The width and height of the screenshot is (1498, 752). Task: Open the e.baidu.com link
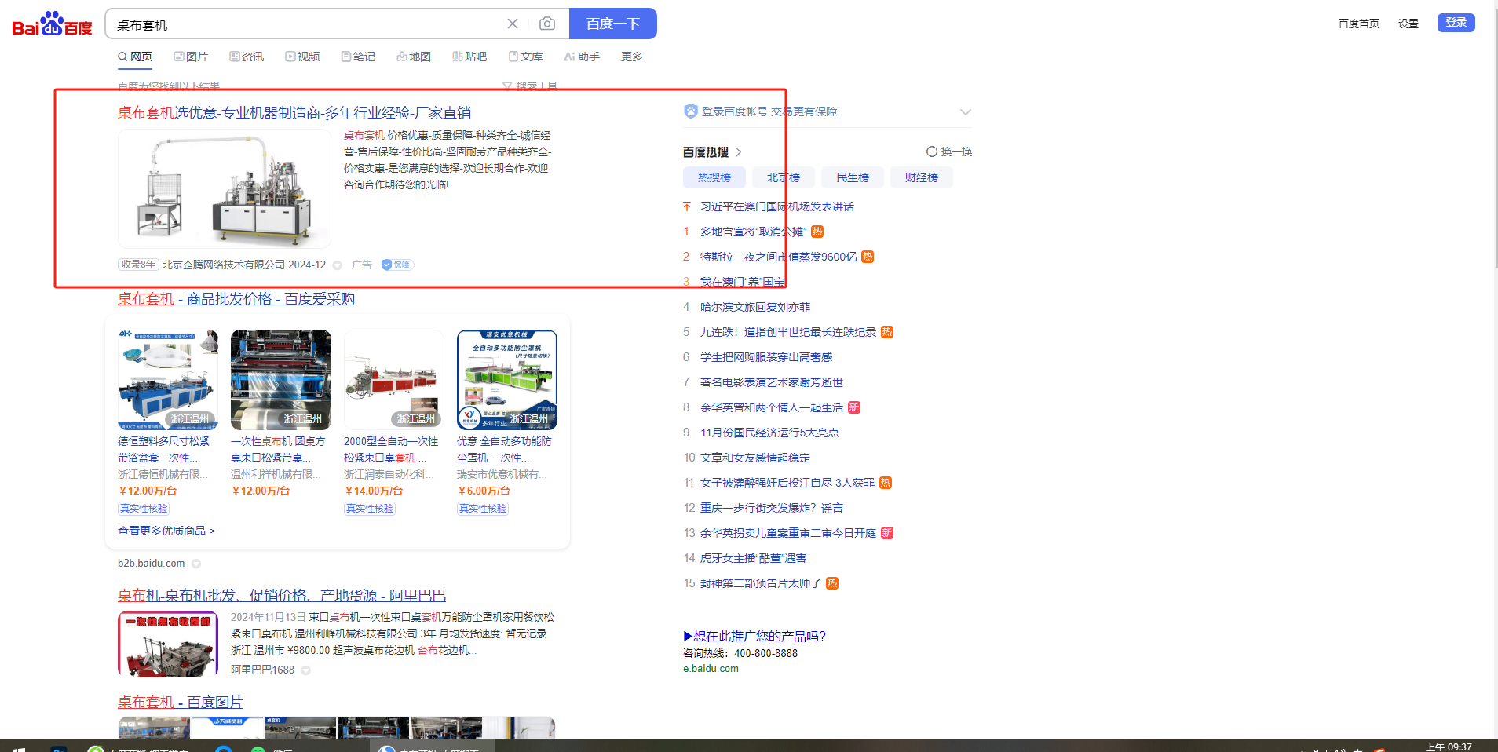[x=711, y=669]
